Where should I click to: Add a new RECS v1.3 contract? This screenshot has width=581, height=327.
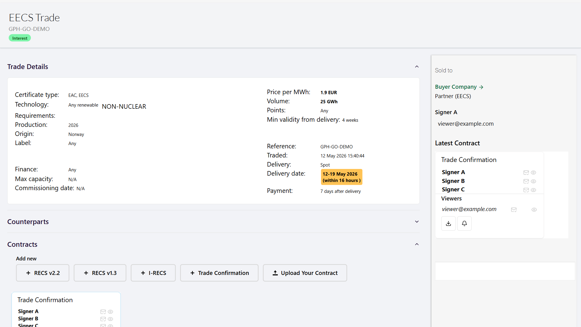[x=100, y=273]
